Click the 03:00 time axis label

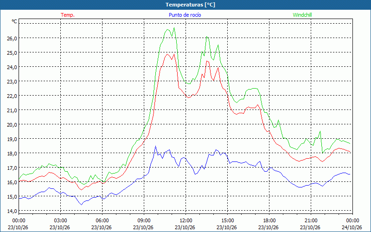(61, 221)
